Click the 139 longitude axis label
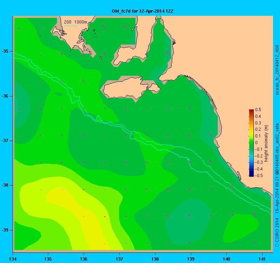 tap(191, 259)
